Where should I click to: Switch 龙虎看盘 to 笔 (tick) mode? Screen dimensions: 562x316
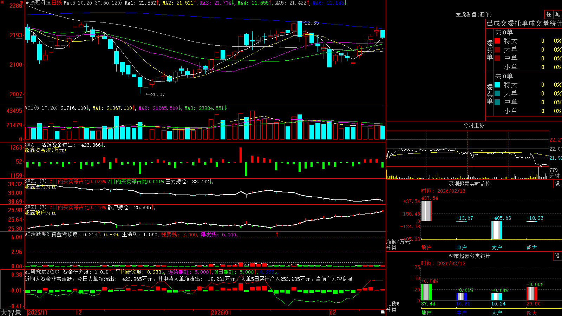click(x=557, y=14)
